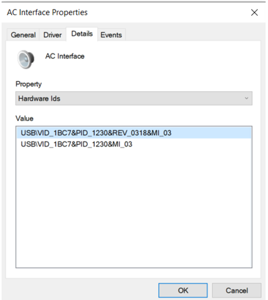
Task: Switch to the General tab
Action: (23, 35)
